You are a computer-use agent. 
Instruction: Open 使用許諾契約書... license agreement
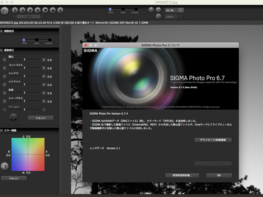(x=182, y=175)
